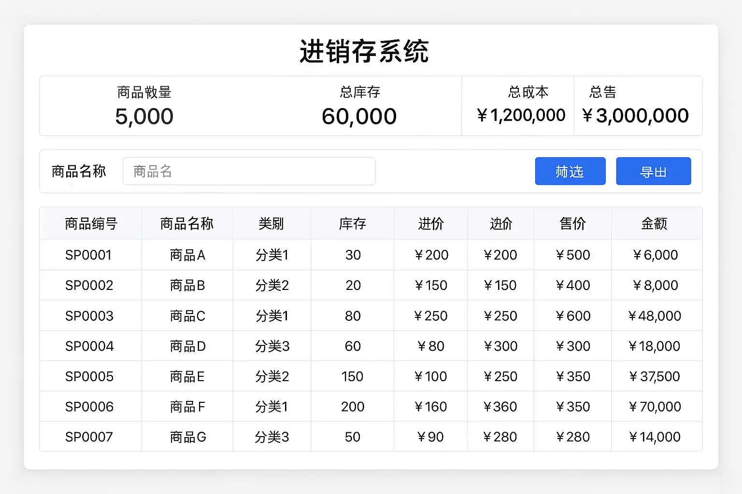Viewport: 742px width, 494px height.
Task: Click the 商品名称 table column header
Action: click(187, 224)
